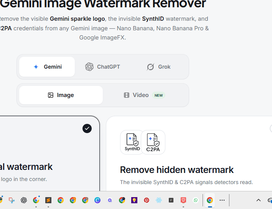Open the cloud icon in system tray

pyautogui.click(x=270, y=200)
